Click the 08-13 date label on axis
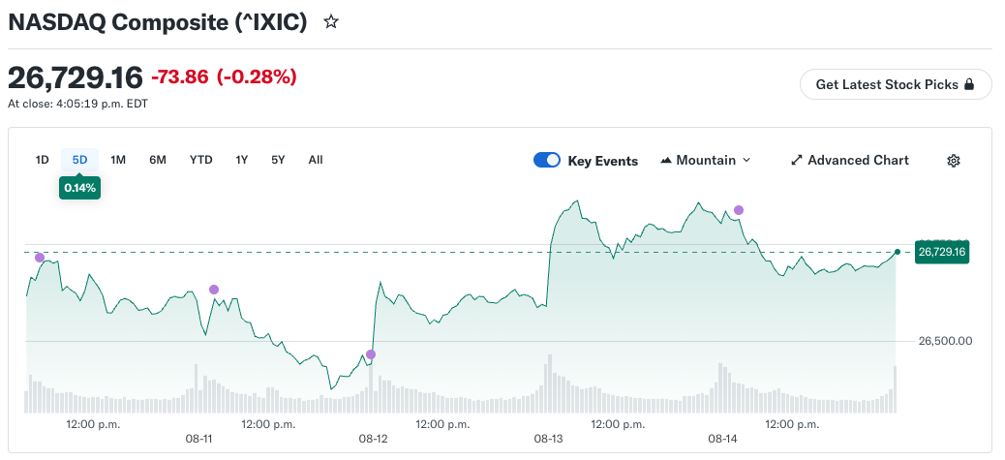Image resolution: width=1005 pixels, height=460 pixels. point(549,439)
